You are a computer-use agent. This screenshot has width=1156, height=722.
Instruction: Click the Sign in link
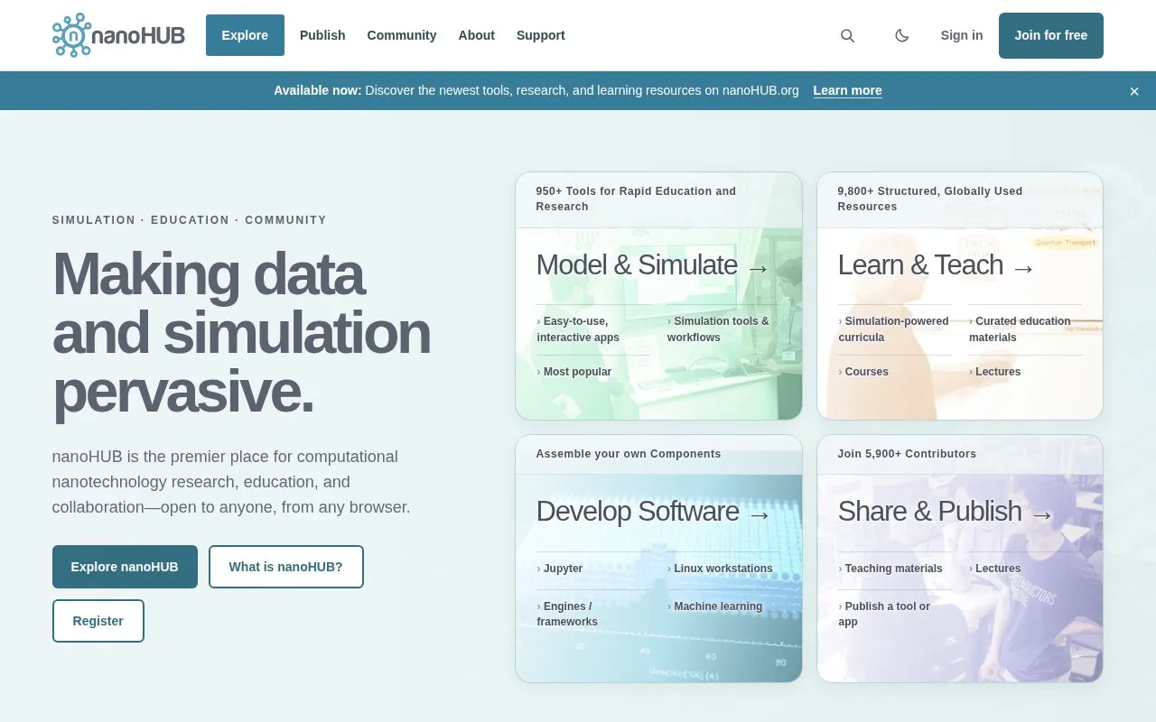(x=962, y=35)
